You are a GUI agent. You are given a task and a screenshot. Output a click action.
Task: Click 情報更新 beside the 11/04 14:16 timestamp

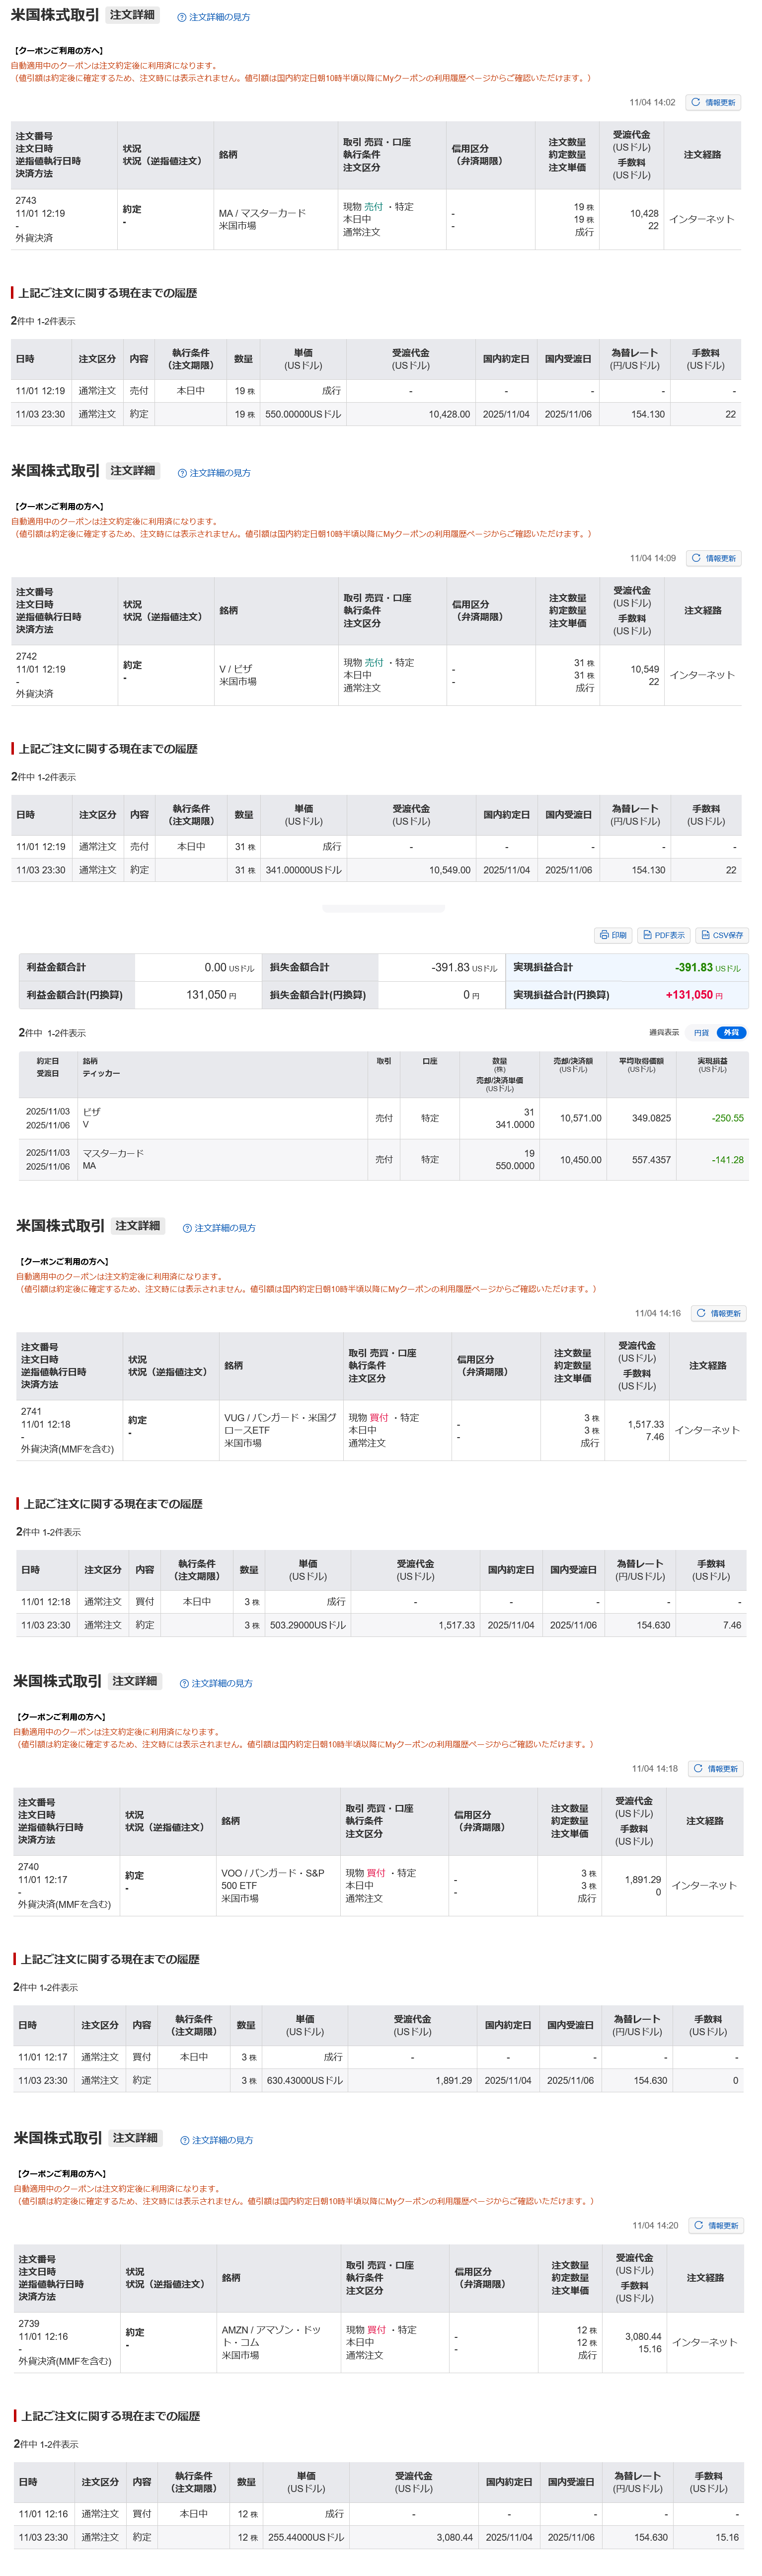coord(719,1313)
